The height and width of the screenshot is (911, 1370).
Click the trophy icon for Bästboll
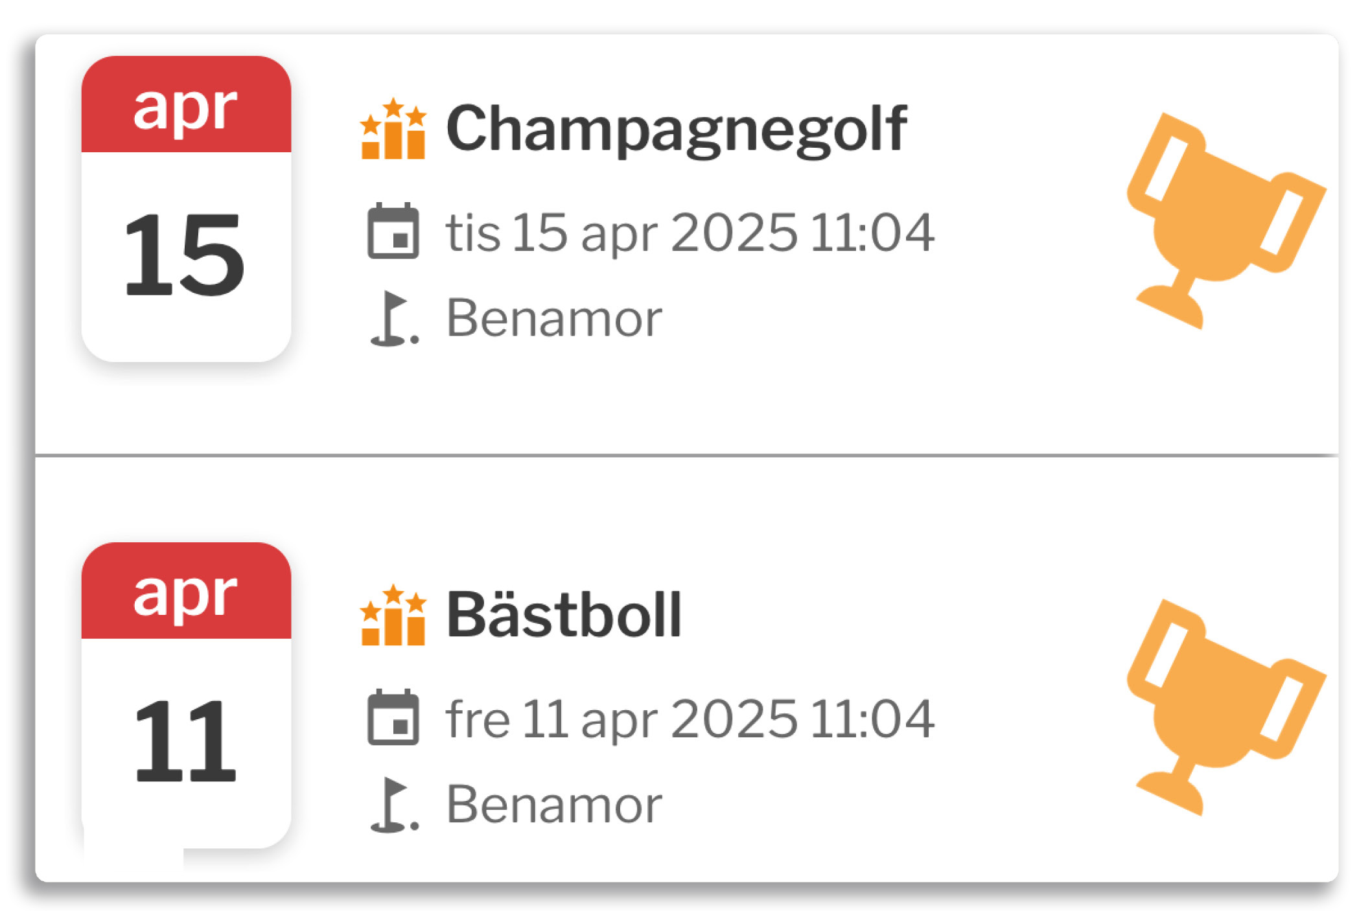click(1226, 707)
